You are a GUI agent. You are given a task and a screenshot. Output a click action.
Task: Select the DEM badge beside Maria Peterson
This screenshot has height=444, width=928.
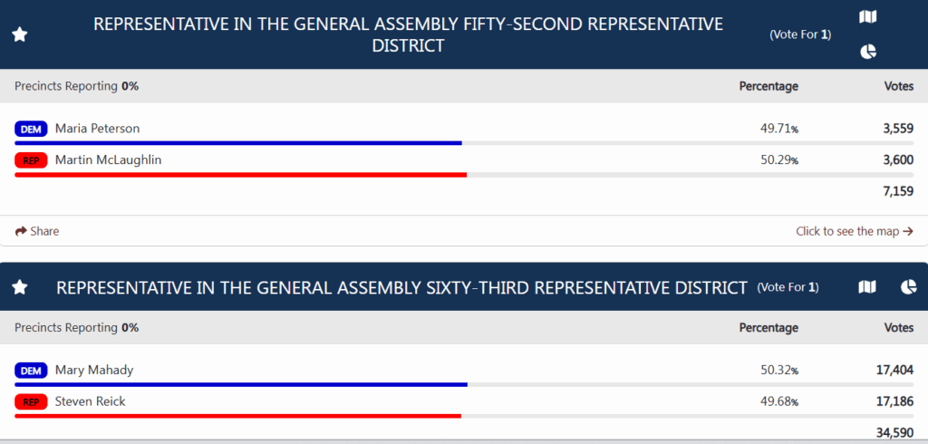[31, 129]
